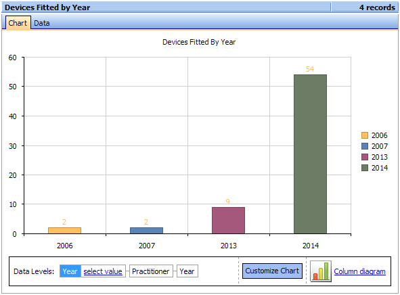Click the 2014 x-axis label
This screenshot has height=295, width=400.
pyautogui.click(x=310, y=246)
